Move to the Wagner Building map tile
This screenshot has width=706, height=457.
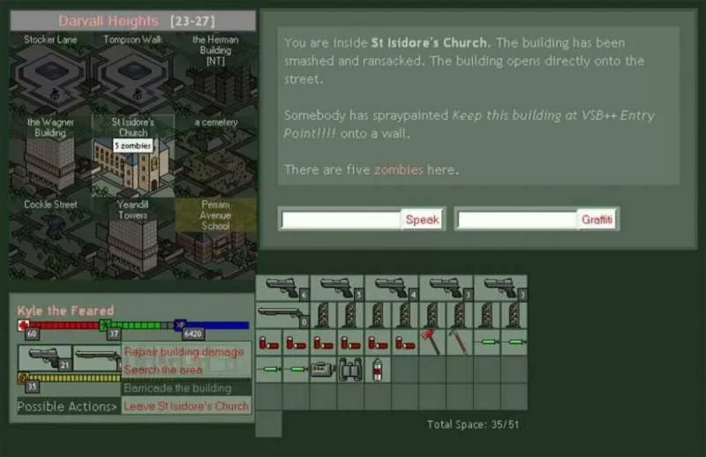tap(50, 155)
